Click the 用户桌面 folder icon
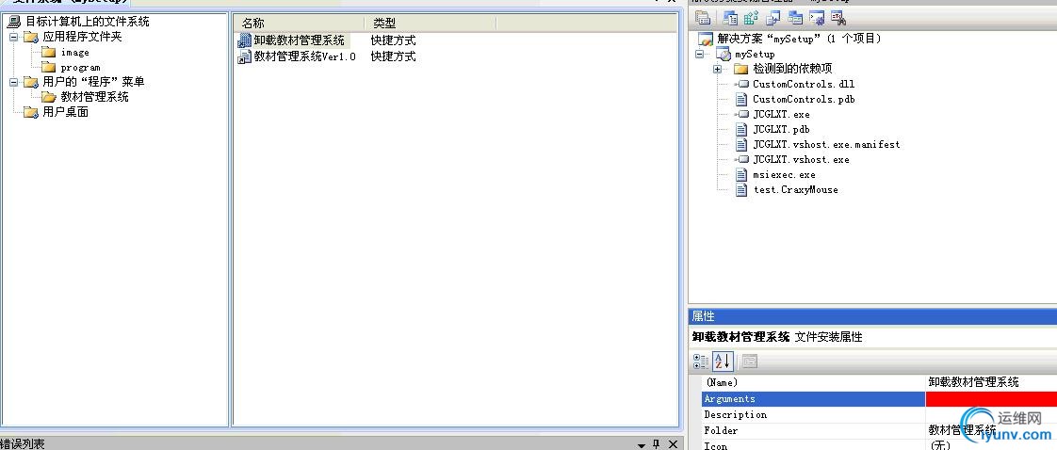The width and height of the screenshot is (1057, 450). coord(31,113)
